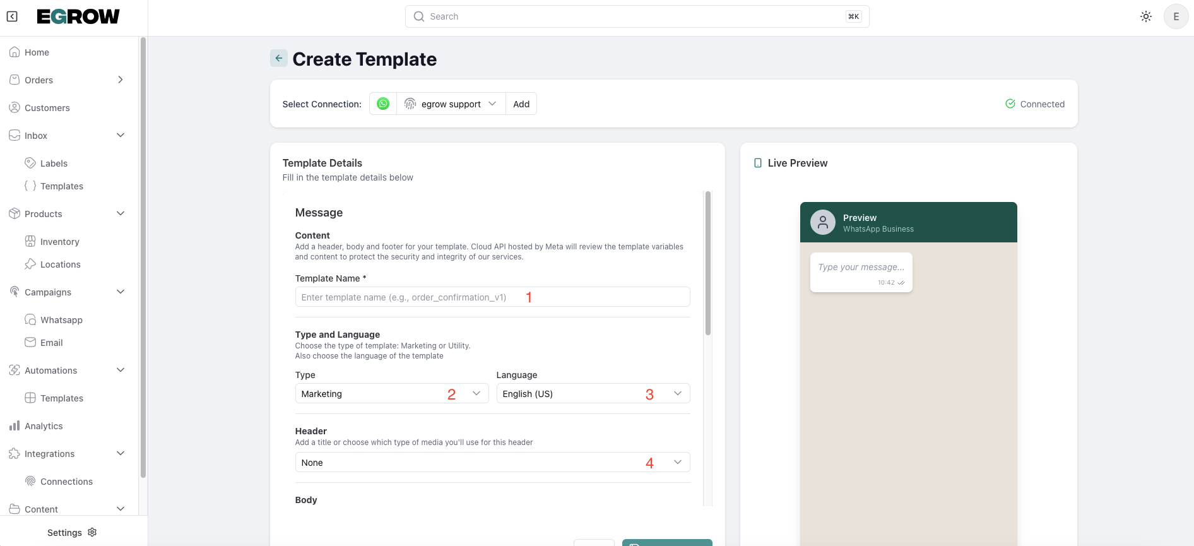Screen dimensions: 1194x546
Task: Open the Type dropdown showing Marketing
Action: (391, 393)
